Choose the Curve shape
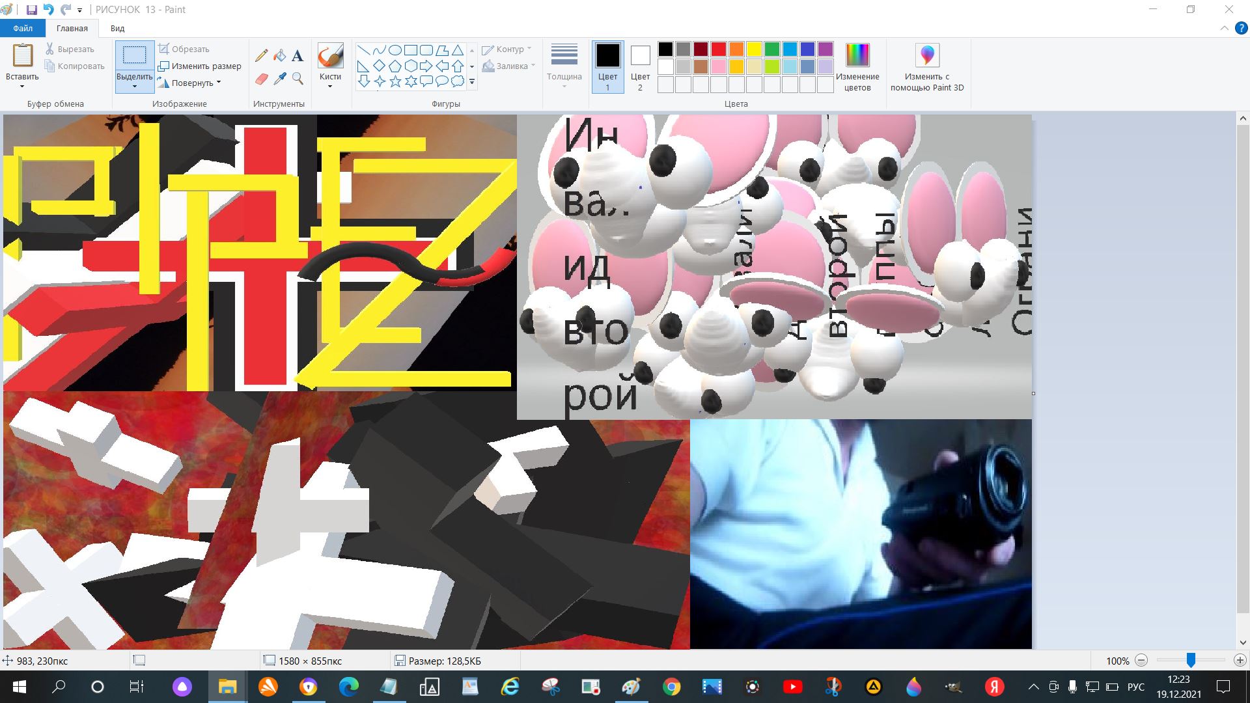Image resolution: width=1250 pixels, height=703 pixels. 380,50
